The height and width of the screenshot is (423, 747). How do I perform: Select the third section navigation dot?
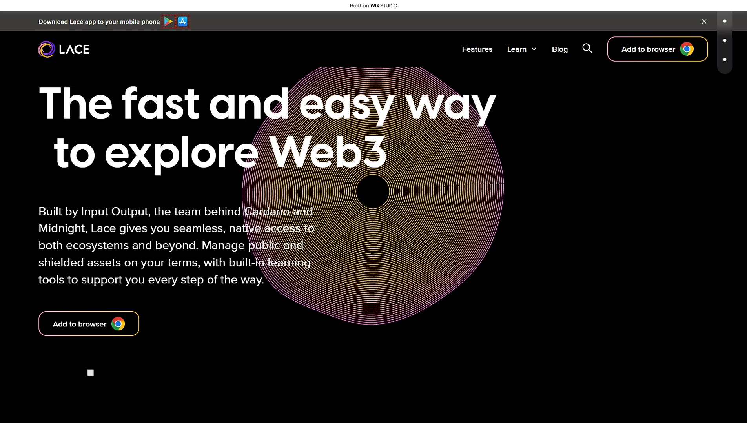724,60
